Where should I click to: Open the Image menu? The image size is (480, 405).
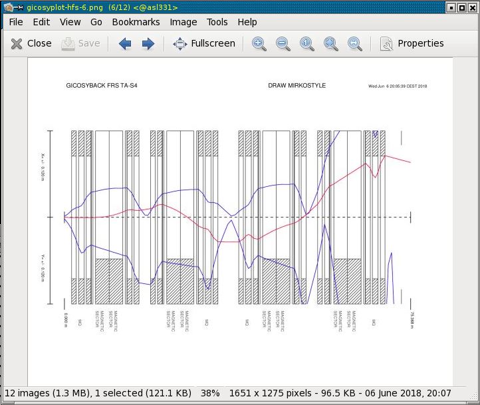coord(183,22)
